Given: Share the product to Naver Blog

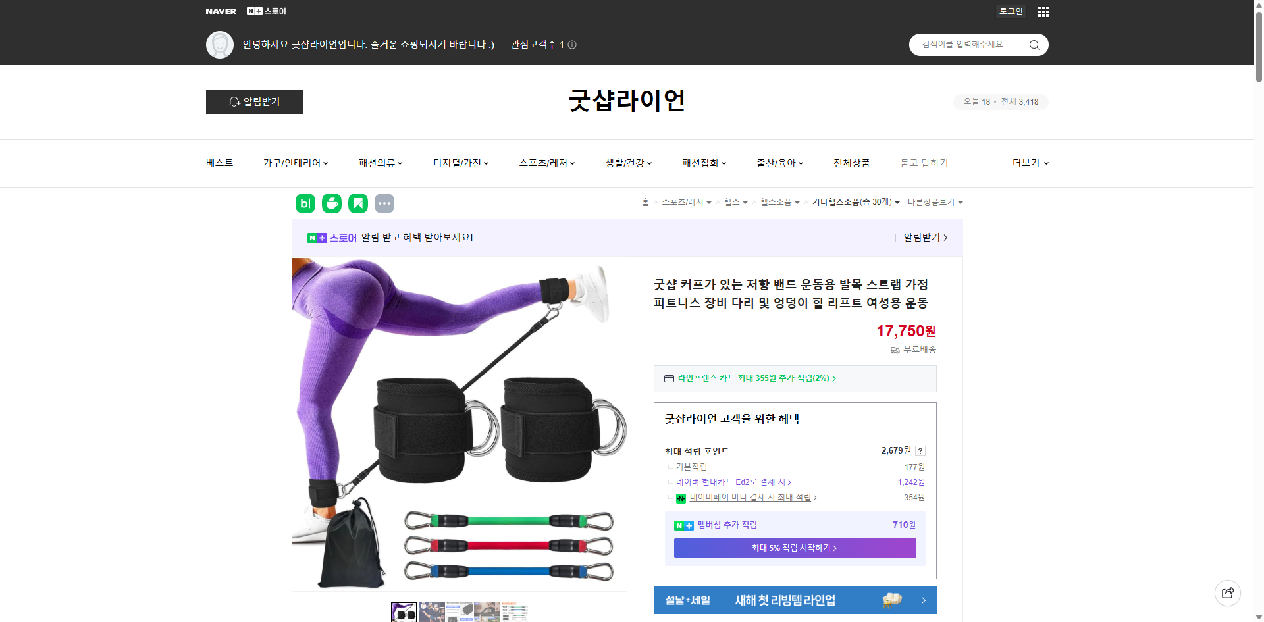Looking at the screenshot, I should pos(305,203).
